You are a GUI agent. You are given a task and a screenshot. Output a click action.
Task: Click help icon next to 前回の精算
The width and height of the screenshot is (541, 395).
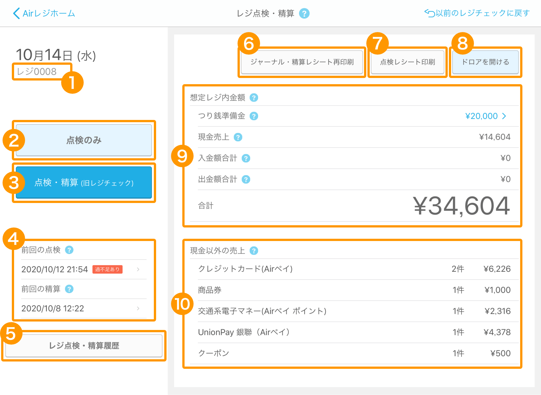tap(69, 289)
